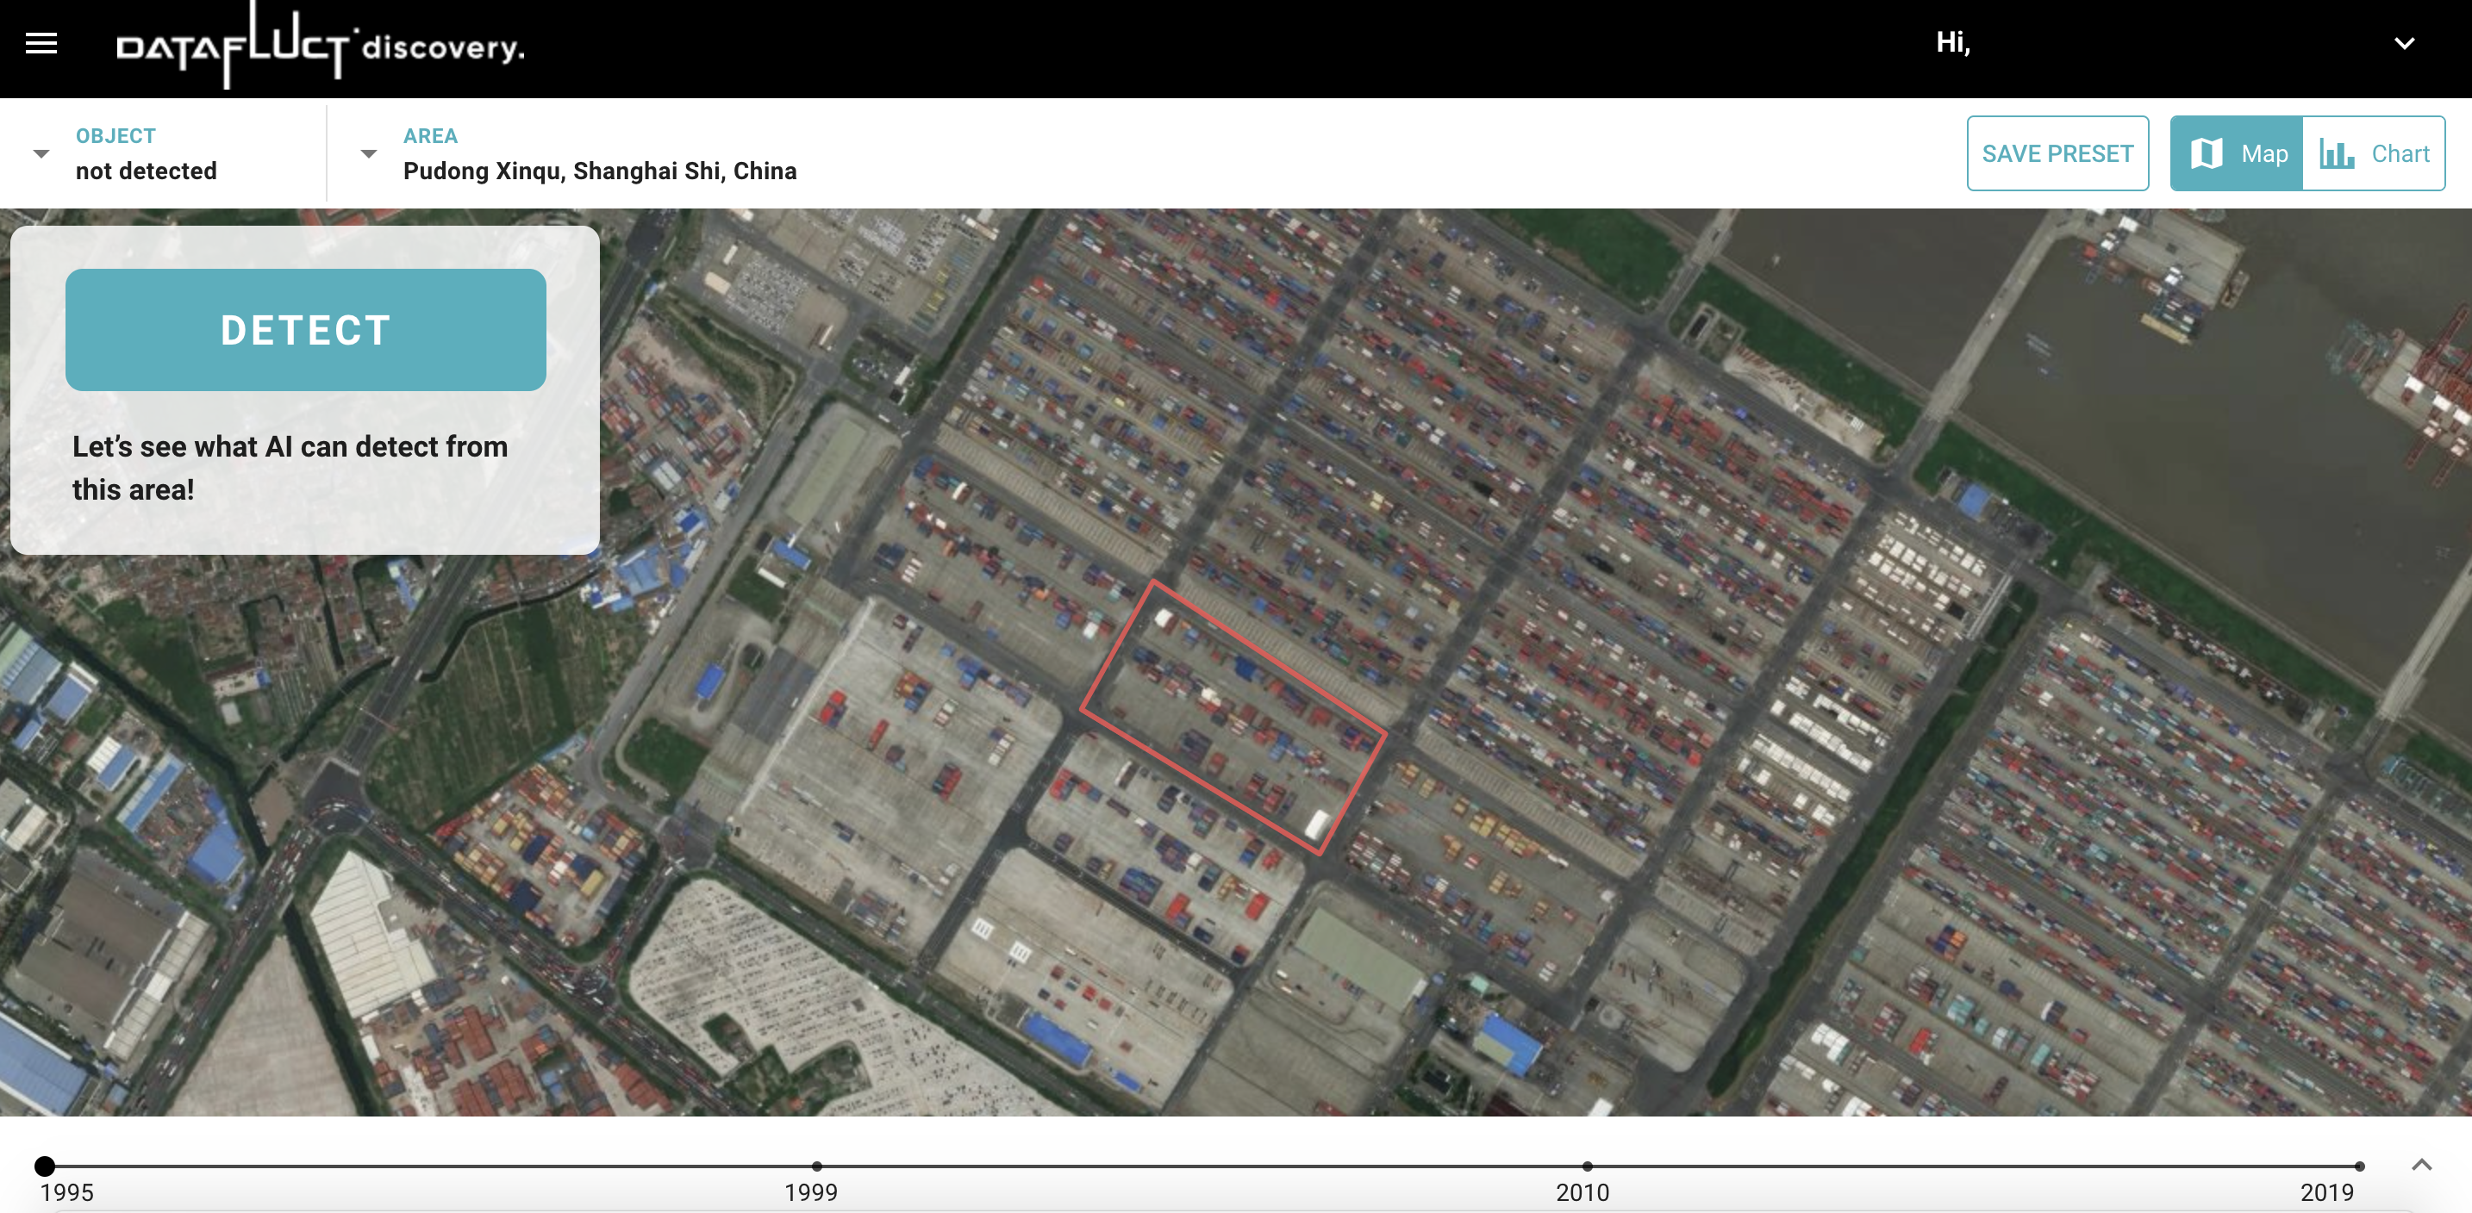Click the bar chart icon on Chart tab
Image resolution: width=2472 pixels, height=1213 pixels.
[2337, 153]
